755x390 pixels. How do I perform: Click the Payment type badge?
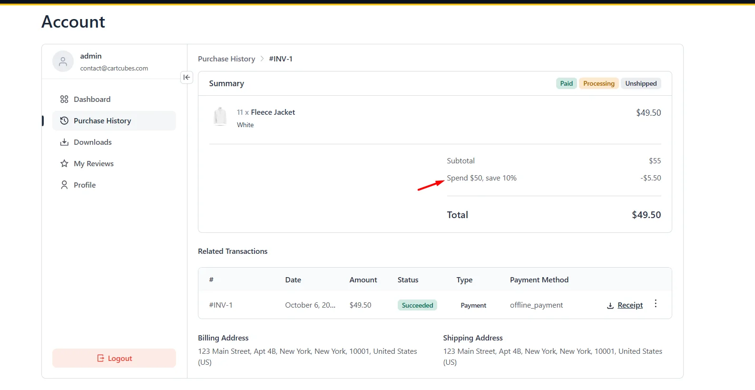tap(473, 305)
